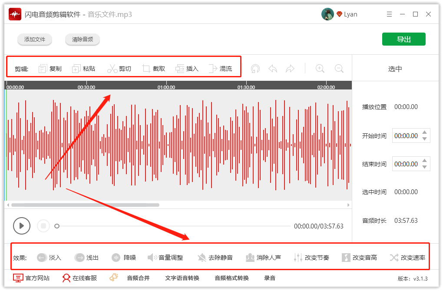Apply the 淡入 fade-in effect
Screen dimensions: 443x291
tap(49, 257)
